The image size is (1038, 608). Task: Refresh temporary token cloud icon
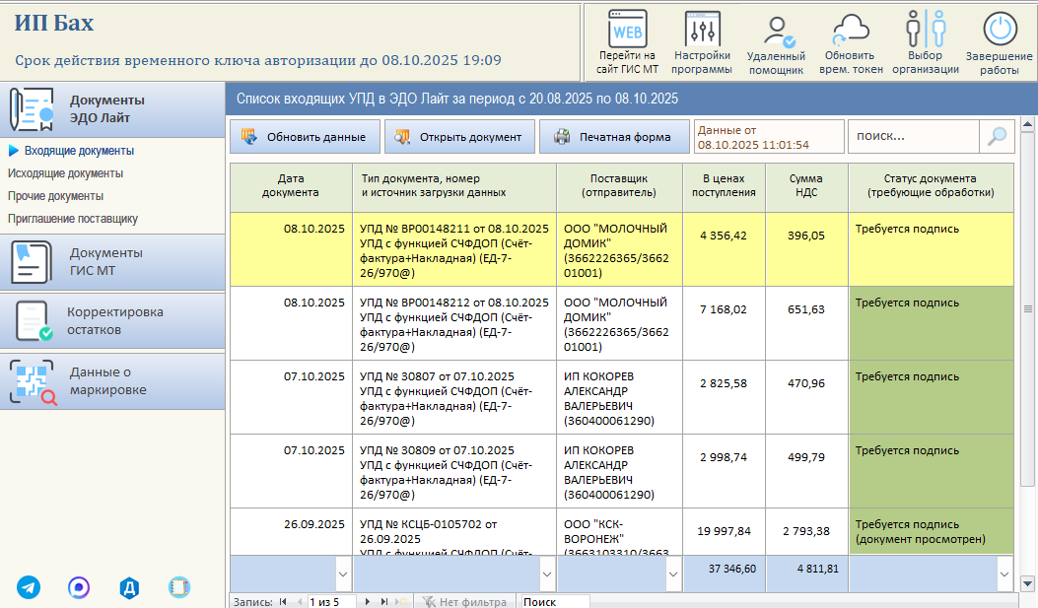click(x=851, y=30)
